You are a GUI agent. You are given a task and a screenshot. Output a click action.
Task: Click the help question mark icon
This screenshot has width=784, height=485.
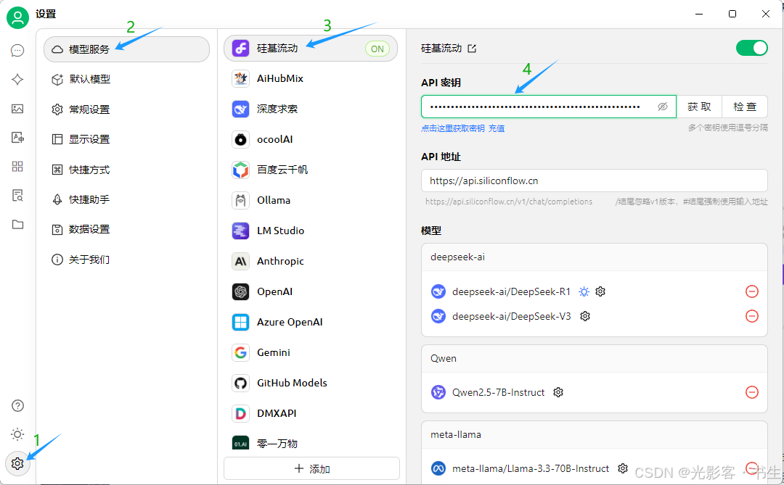tap(17, 405)
